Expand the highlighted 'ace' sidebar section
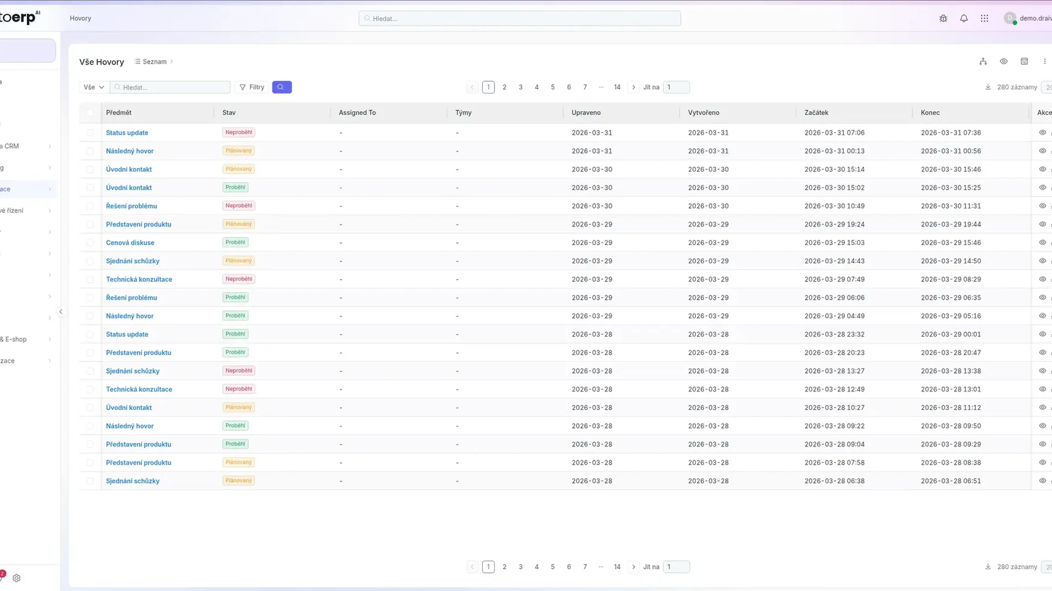 pos(49,189)
